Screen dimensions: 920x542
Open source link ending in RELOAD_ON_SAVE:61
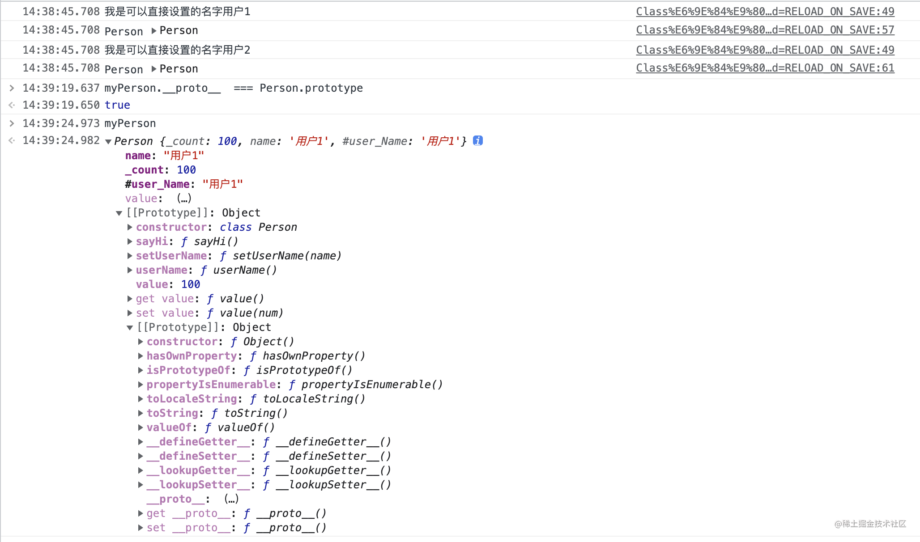coord(765,68)
